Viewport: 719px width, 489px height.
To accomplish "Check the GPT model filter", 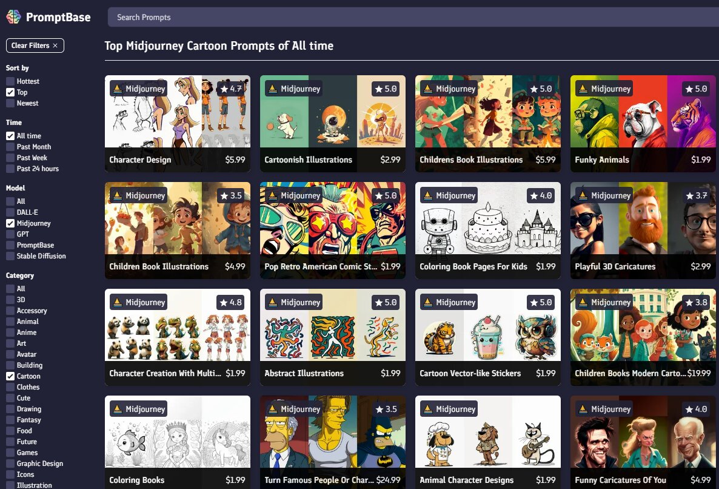I will 10,234.
